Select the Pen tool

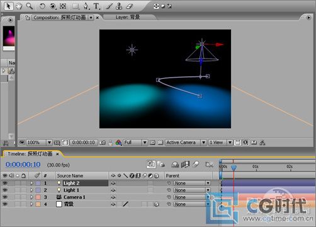pos(86,6)
